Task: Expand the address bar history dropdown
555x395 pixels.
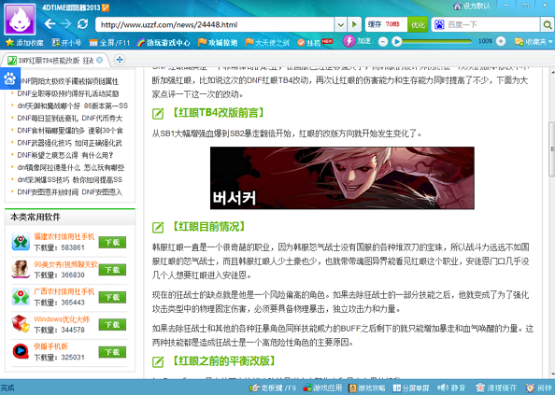Action: click(340, 25)
